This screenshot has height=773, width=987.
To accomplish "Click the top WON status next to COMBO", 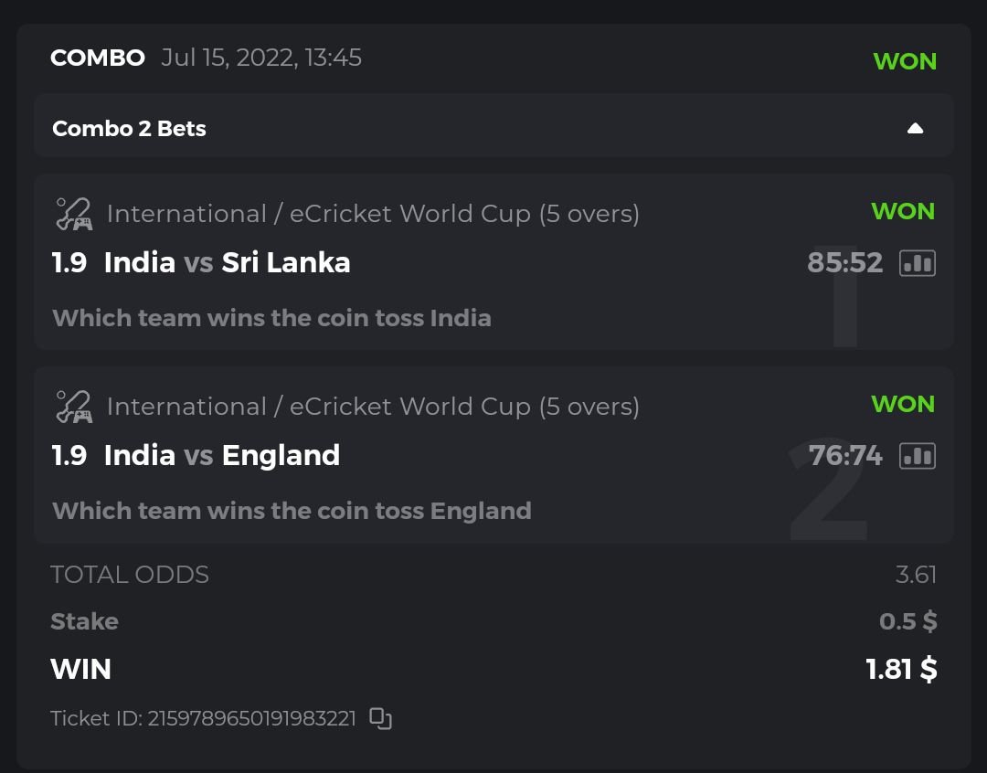I will 905,61.
